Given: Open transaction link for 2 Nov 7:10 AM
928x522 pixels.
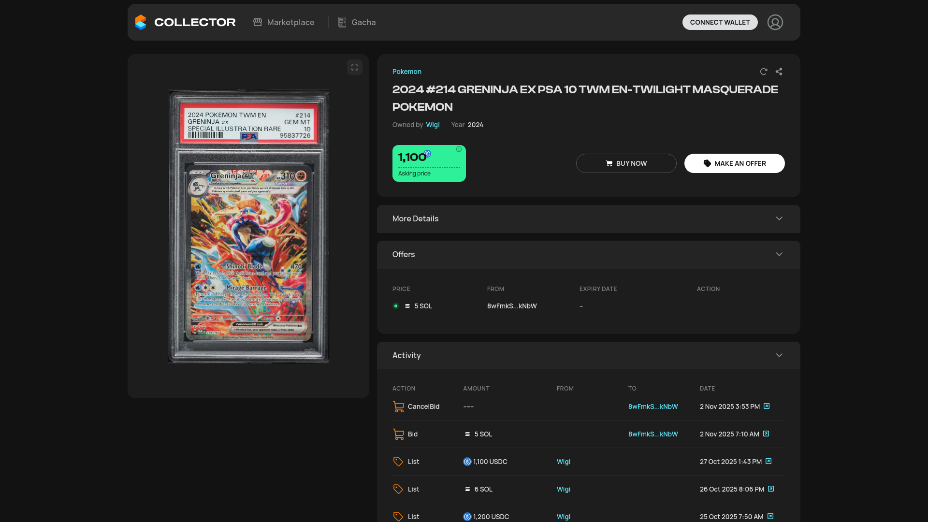Looking at the screenshot, I should (x=766, y=434).
